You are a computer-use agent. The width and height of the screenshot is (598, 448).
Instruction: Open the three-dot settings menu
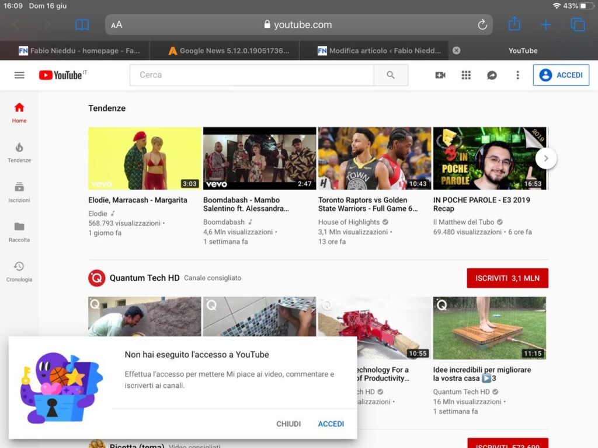click(x=517, y=75)
